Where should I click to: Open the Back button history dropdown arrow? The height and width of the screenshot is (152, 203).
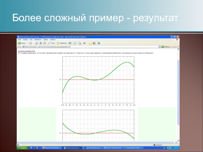pyautogui.click(x=27, y=43)
